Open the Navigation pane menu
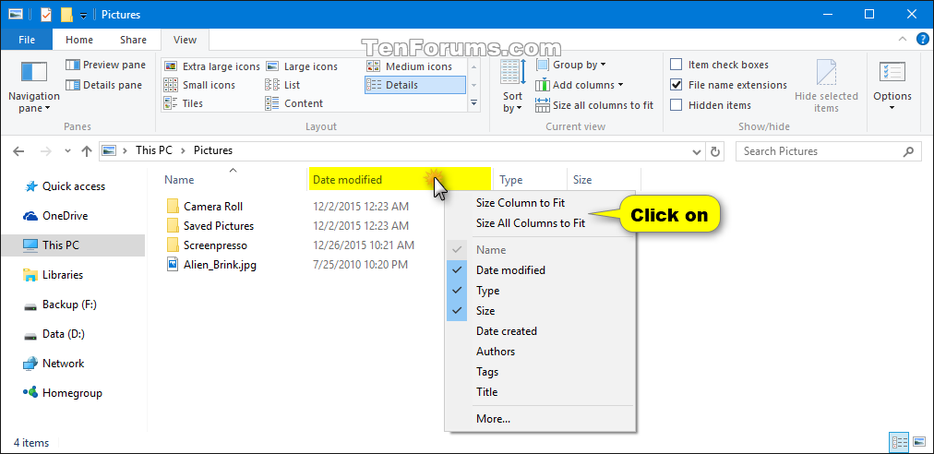934x454 pixels. tap(34, 87)
